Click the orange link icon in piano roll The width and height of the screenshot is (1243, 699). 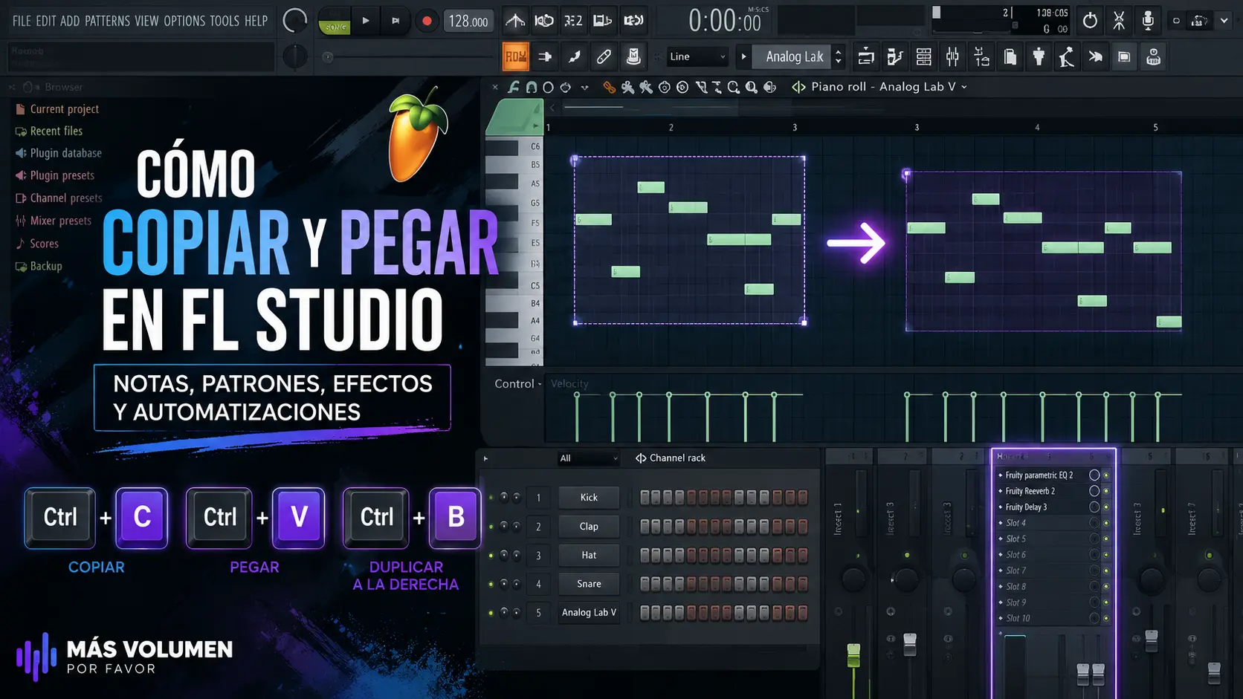pyautogui.click(x=610, y=87)
